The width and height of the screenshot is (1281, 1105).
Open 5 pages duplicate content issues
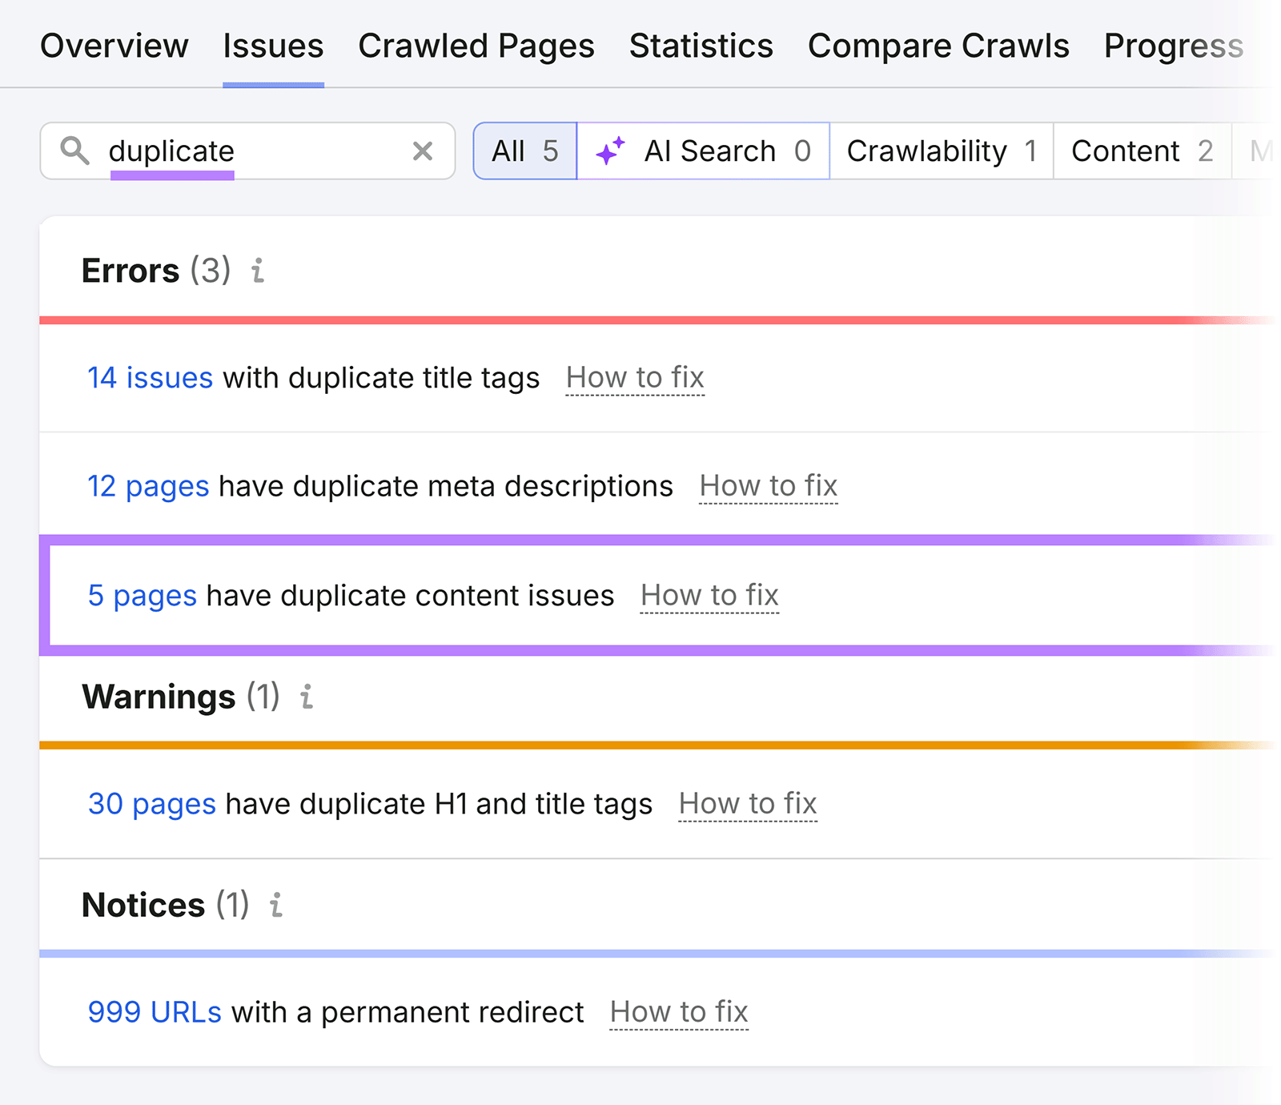(143, 596)
